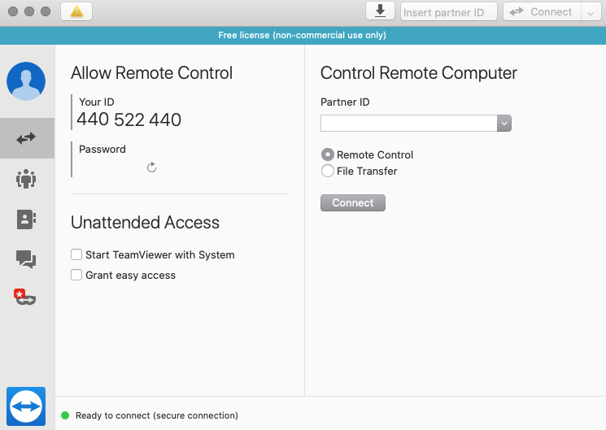Viewport: 606px width, 430px height.
Task: Open the Meeting sidebar icon
Action: coord(26,179)
